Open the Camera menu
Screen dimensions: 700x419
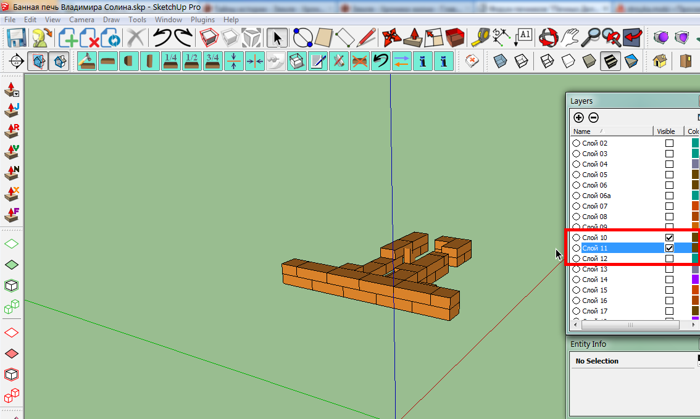[81, 20]
